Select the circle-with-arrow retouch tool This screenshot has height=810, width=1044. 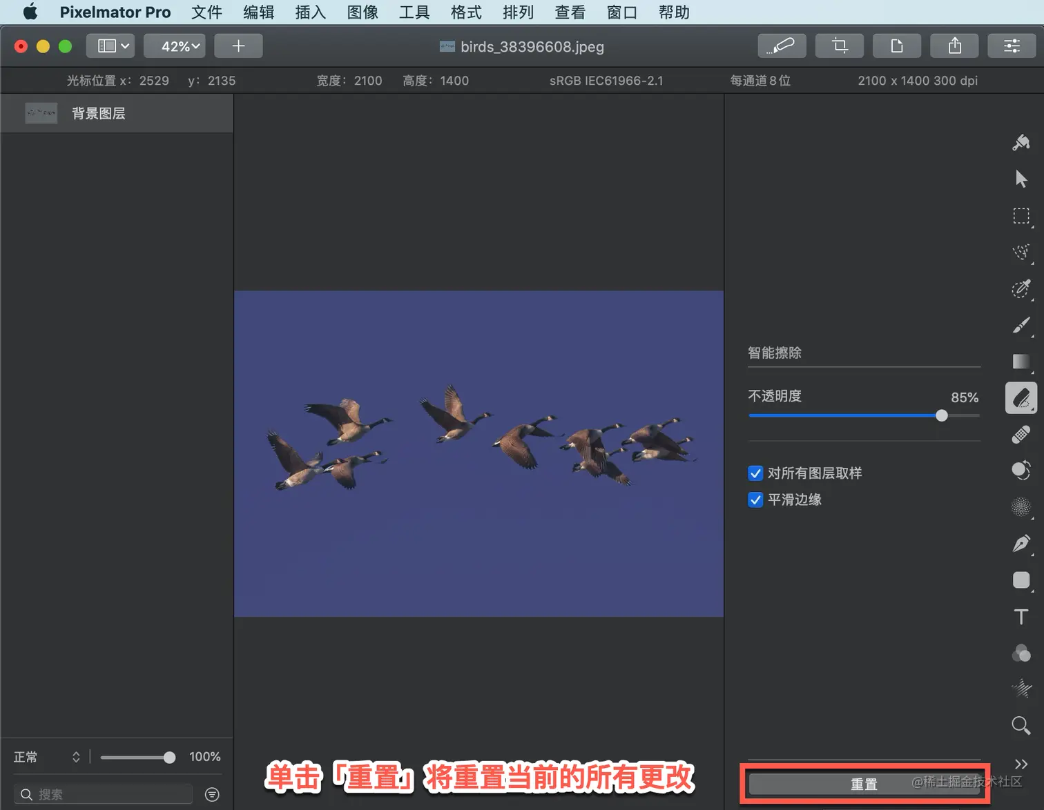click(x=1021, y=471)
